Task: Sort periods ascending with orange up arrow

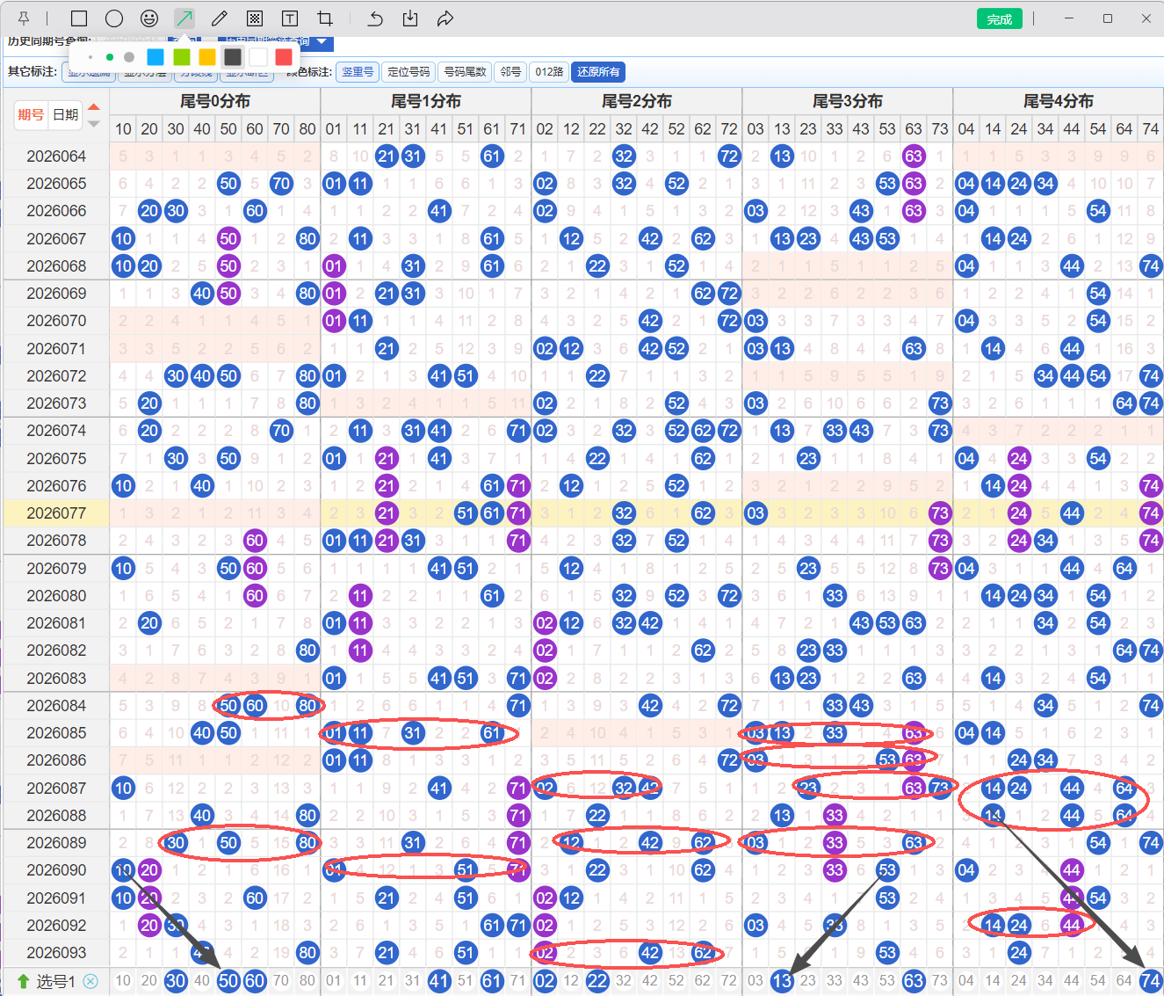Action: coord(94,107)
